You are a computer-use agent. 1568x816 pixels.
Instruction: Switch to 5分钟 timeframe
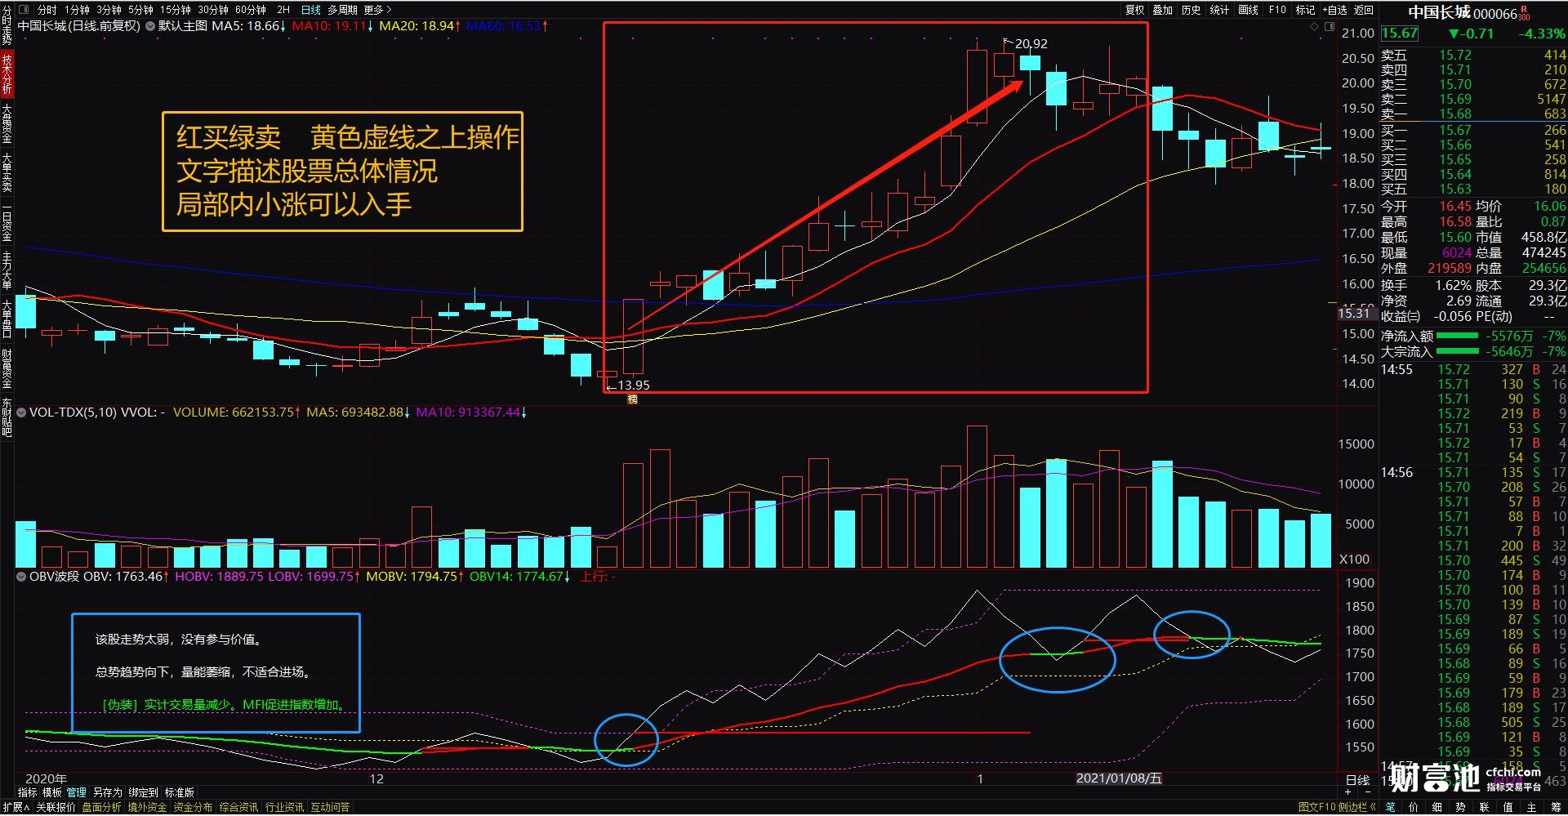(x=140, y=10)
